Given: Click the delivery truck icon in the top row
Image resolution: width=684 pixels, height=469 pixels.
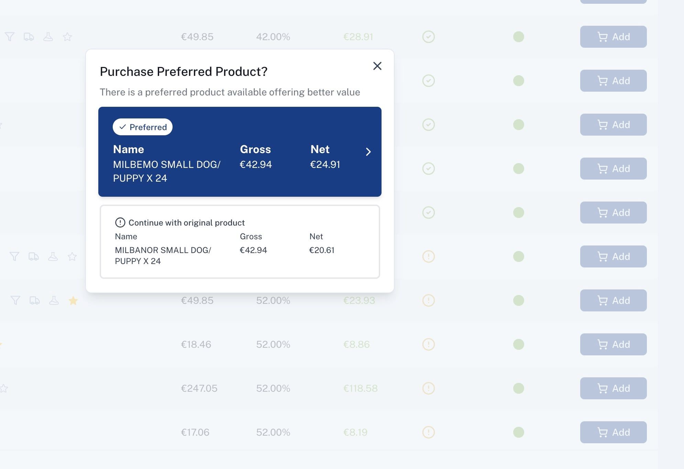Looking at the screenshot, I should click(30, 36).
